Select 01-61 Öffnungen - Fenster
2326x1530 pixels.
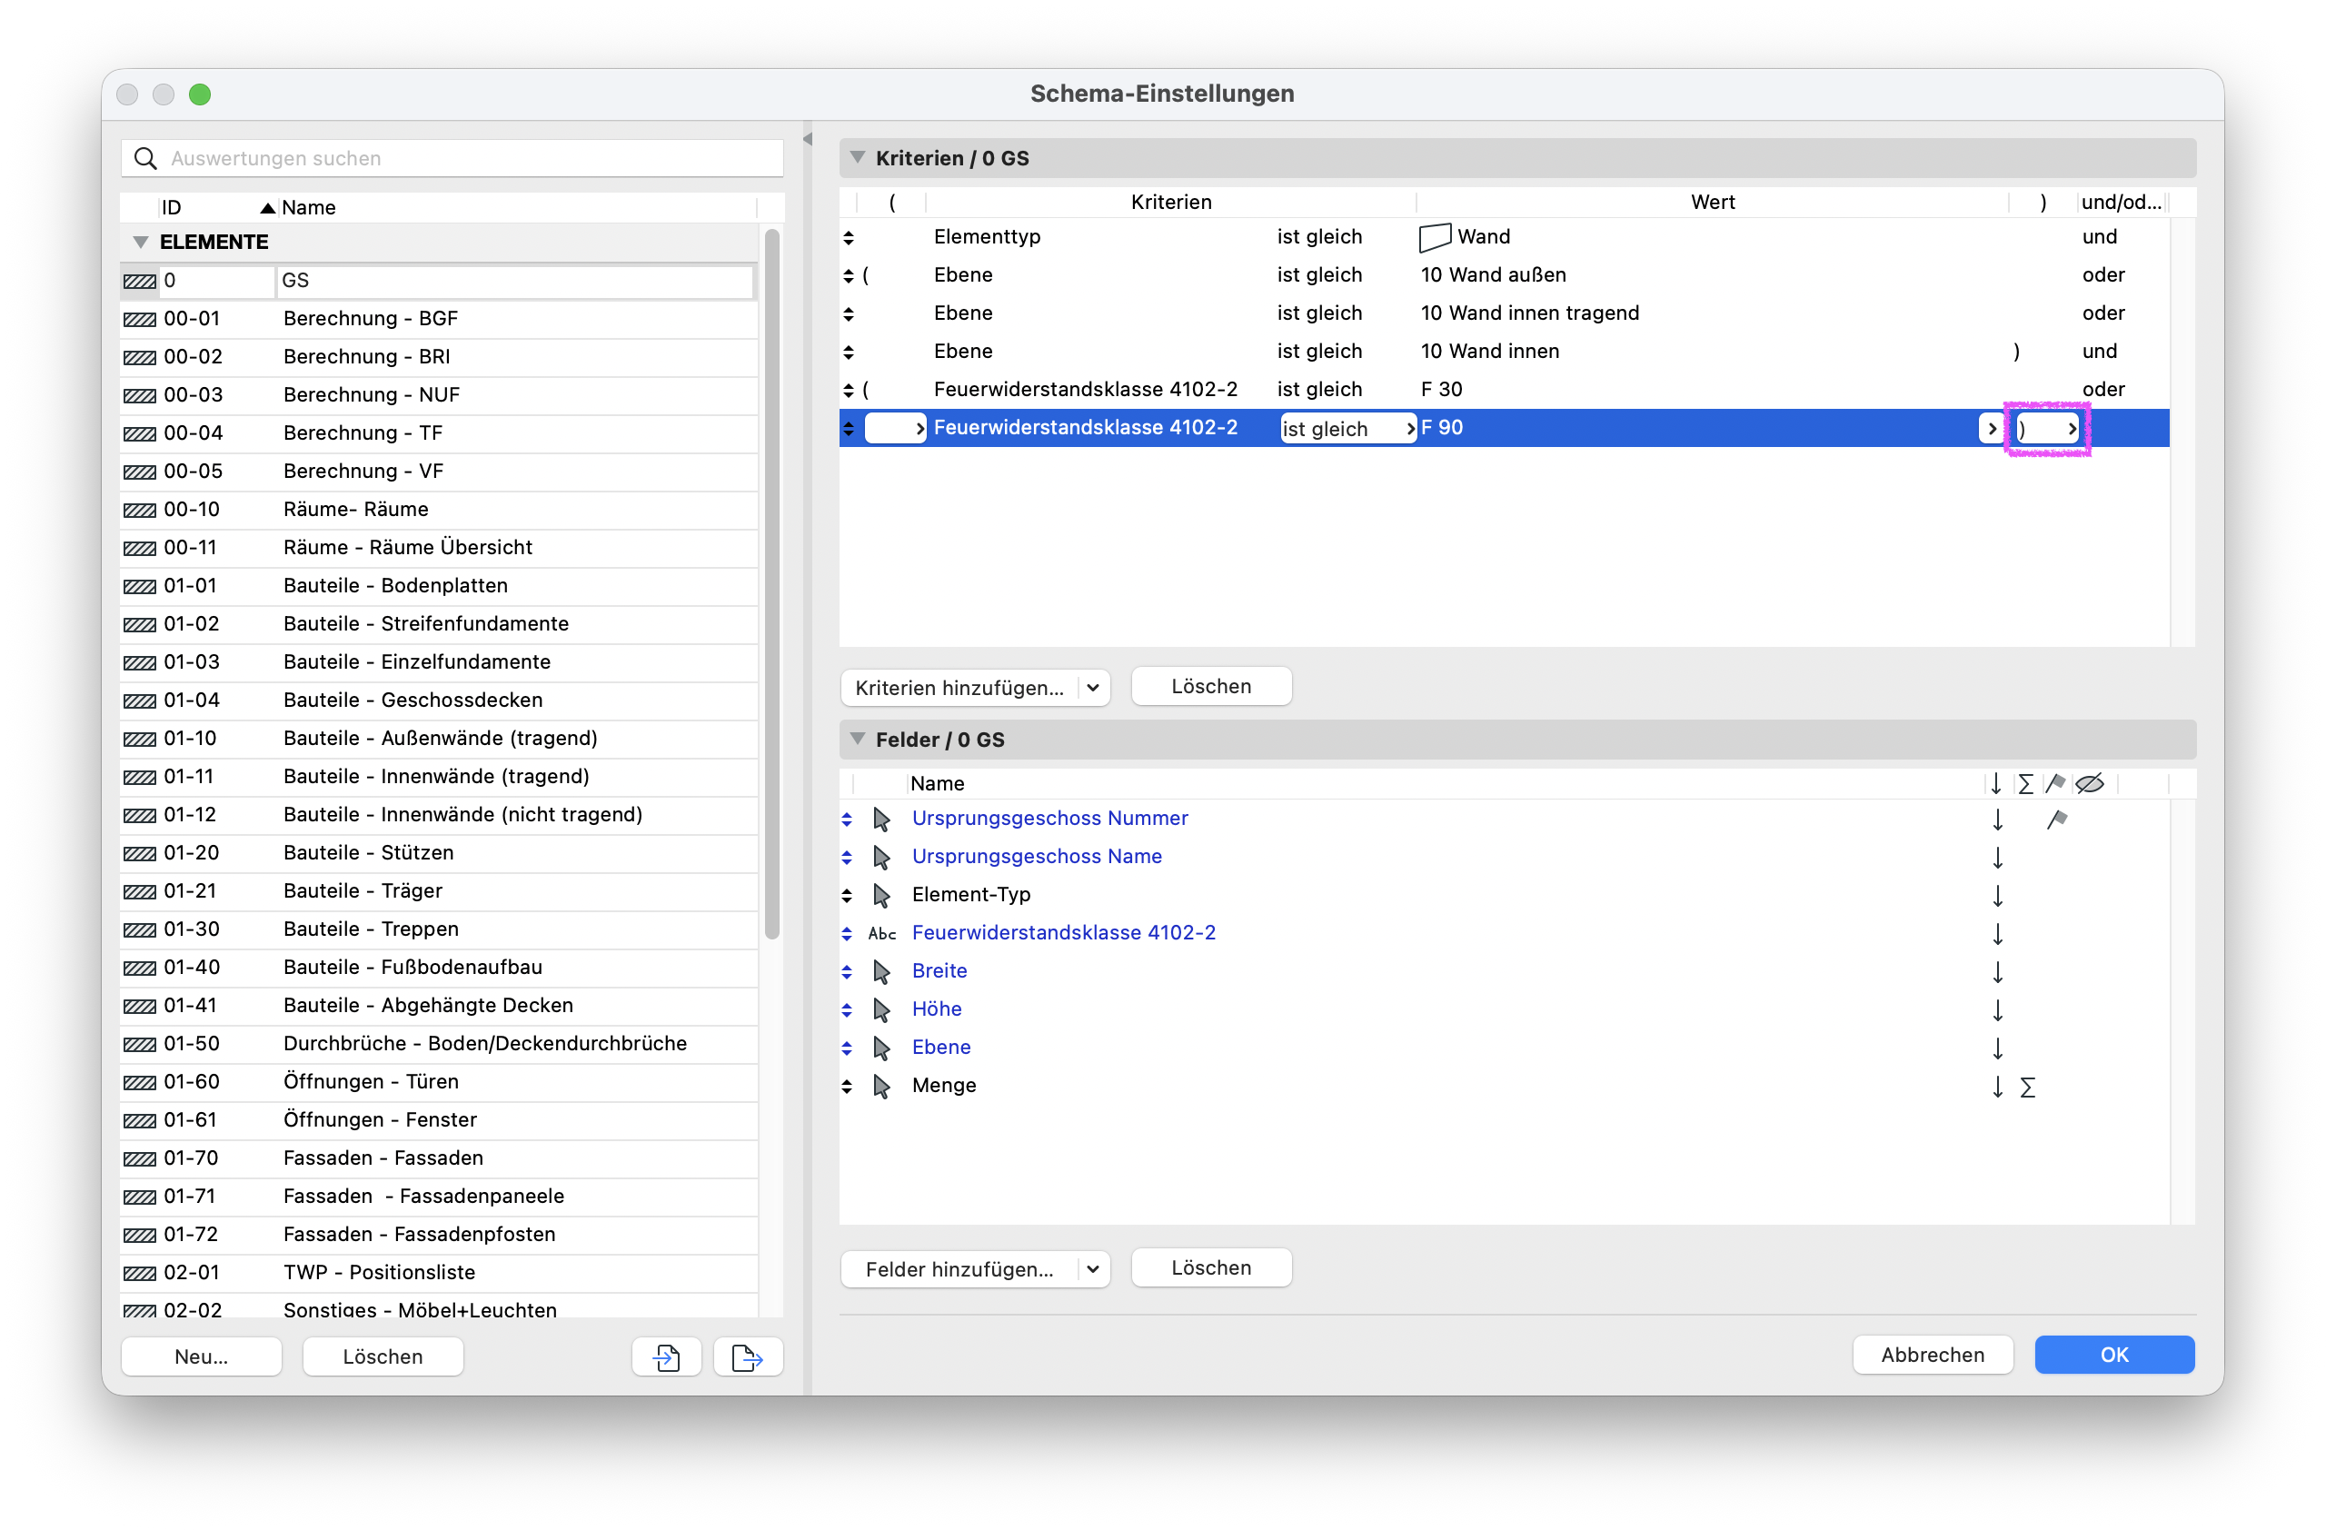pyautogui.click(x=439, y=1119)
